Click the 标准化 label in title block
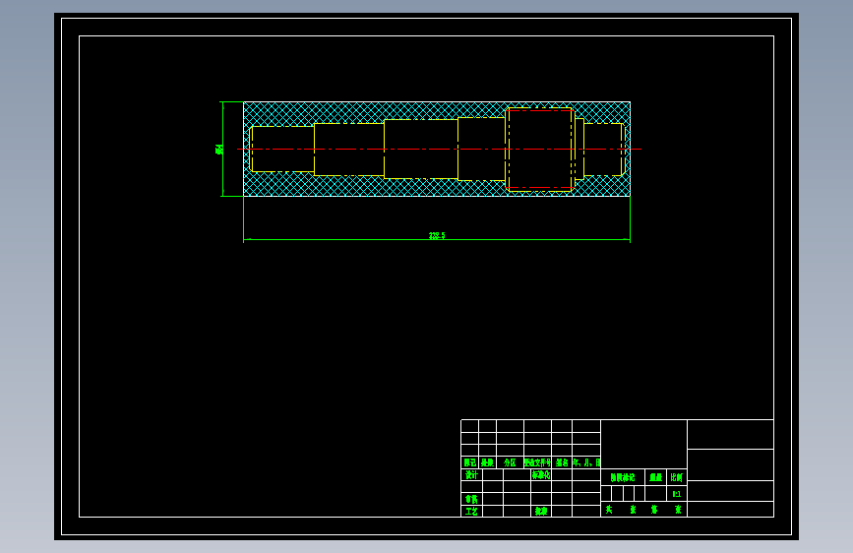Viewport: 853px width, 553px height. (541, 474)
